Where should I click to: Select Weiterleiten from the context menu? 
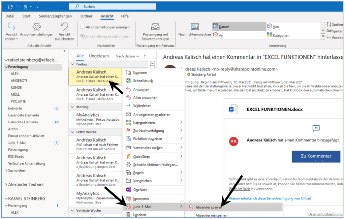click(x=154, y=106)
